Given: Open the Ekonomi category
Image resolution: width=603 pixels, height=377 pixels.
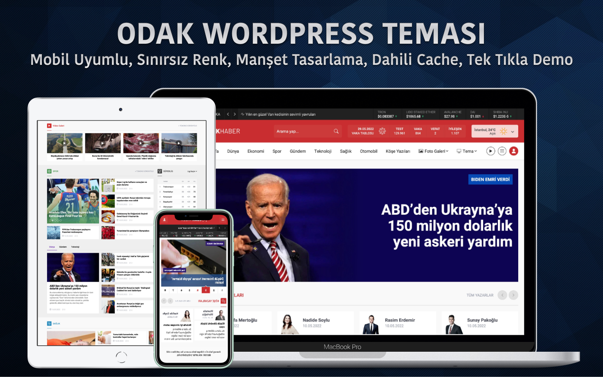Looking at the screenshot, I should coord(256,151).
